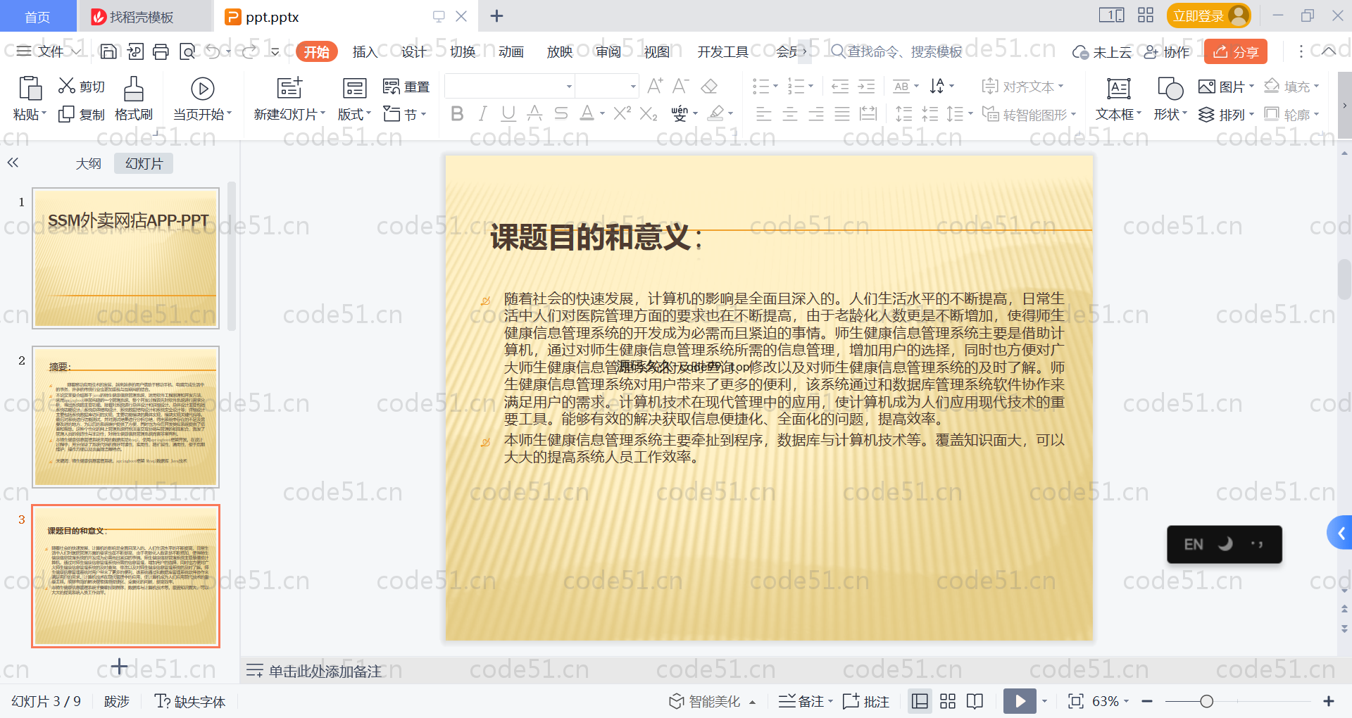Click the zoom slider handle

click(1207, 701)
